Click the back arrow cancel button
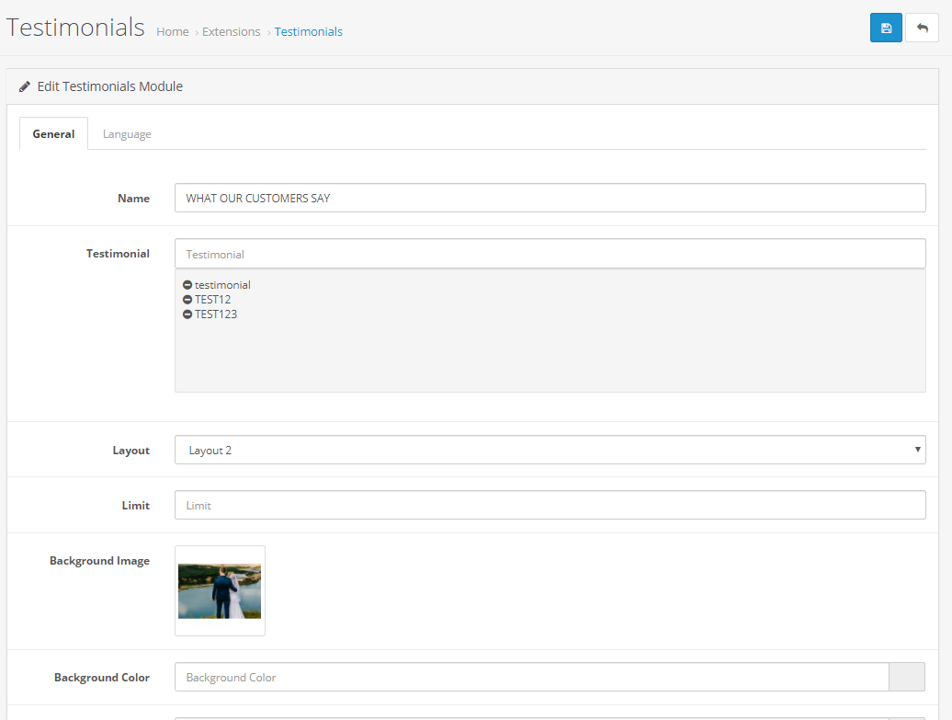952x720 pixels. pyautogui.click(x=922, y=28)
